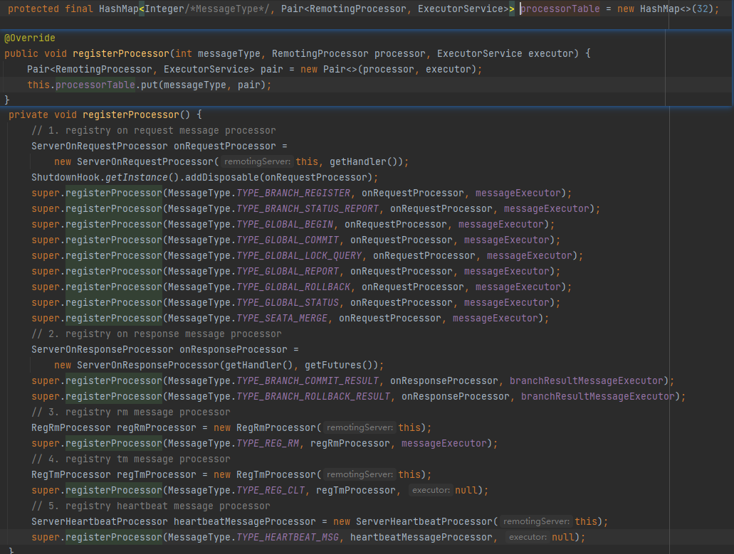
Task: Click the TYPE_SEATA_MERGE constant
Action: (282, 319)
